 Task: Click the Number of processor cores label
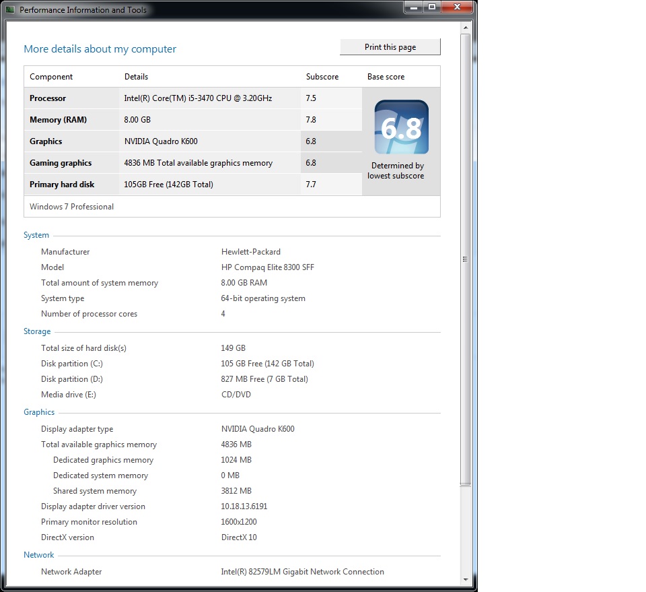(89, 314)
